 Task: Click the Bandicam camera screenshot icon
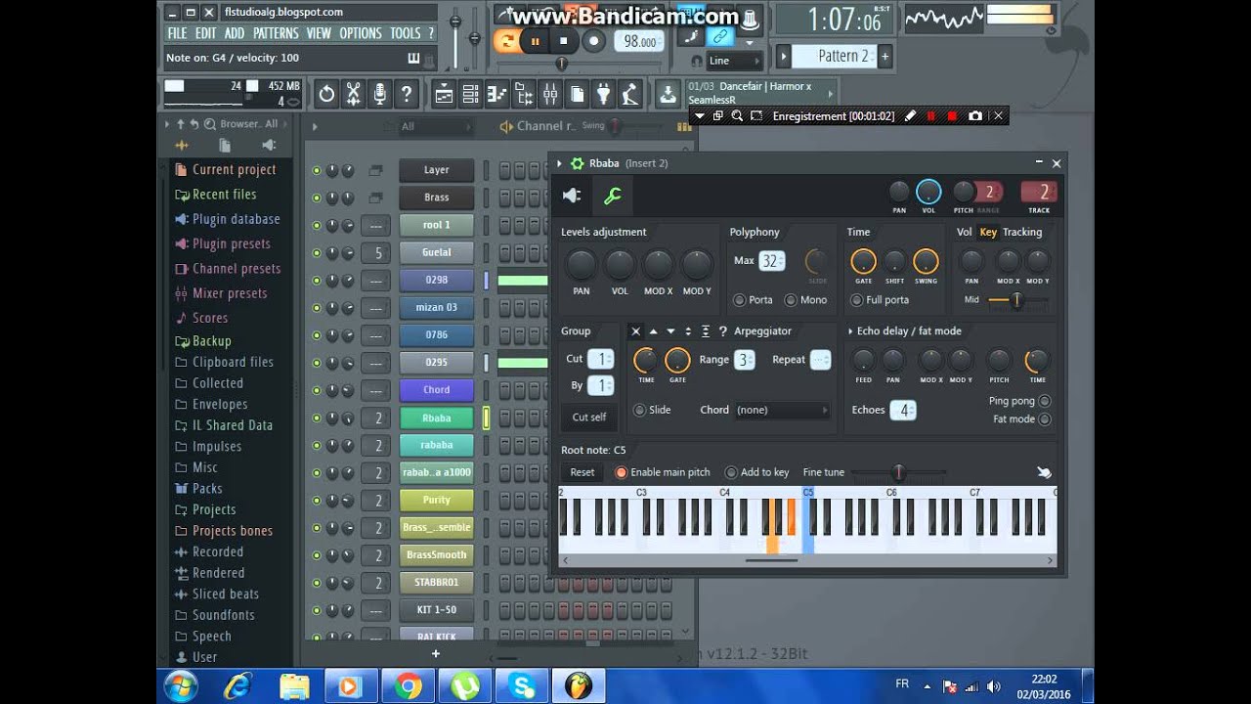pos(974,115)
